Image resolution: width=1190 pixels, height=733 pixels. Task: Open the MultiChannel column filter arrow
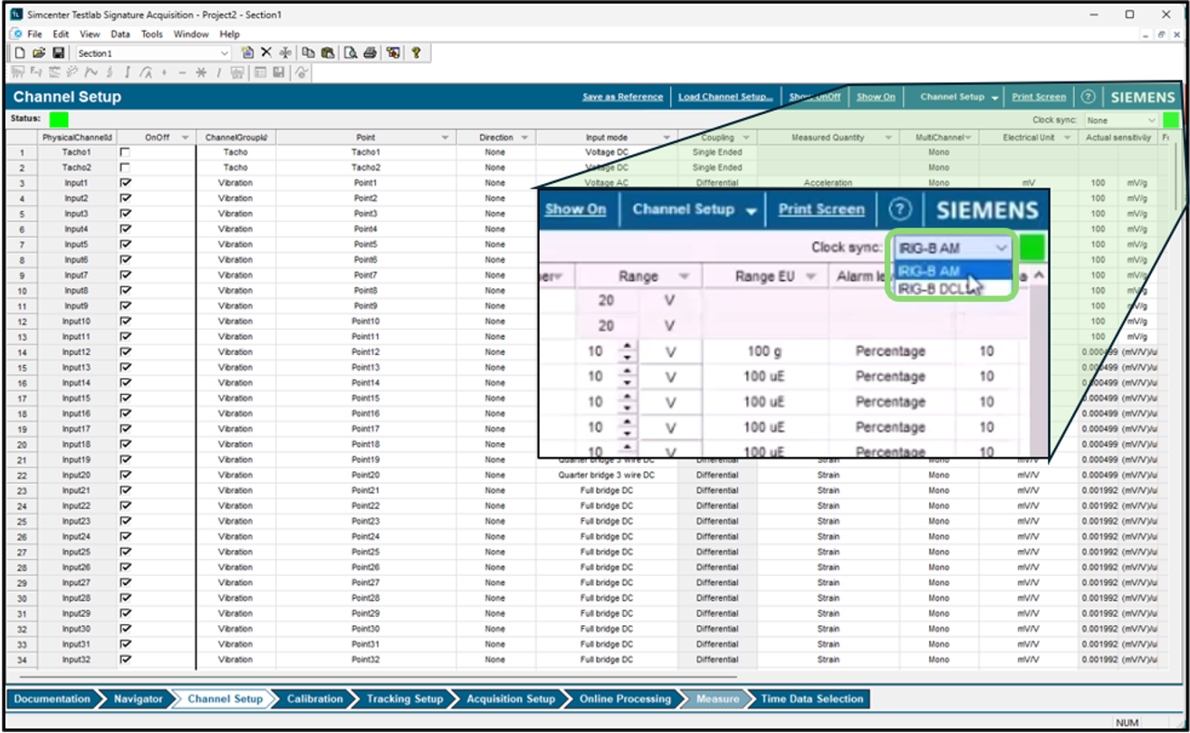pyautogui.click(x=967, y=138)
